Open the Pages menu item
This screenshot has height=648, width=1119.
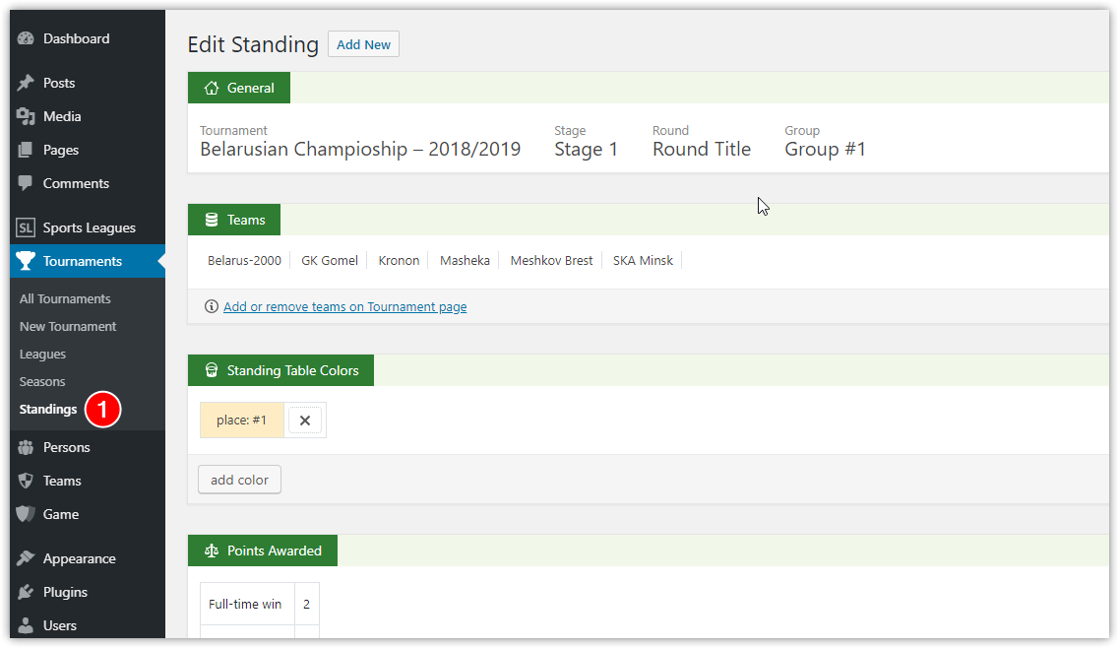61,151
